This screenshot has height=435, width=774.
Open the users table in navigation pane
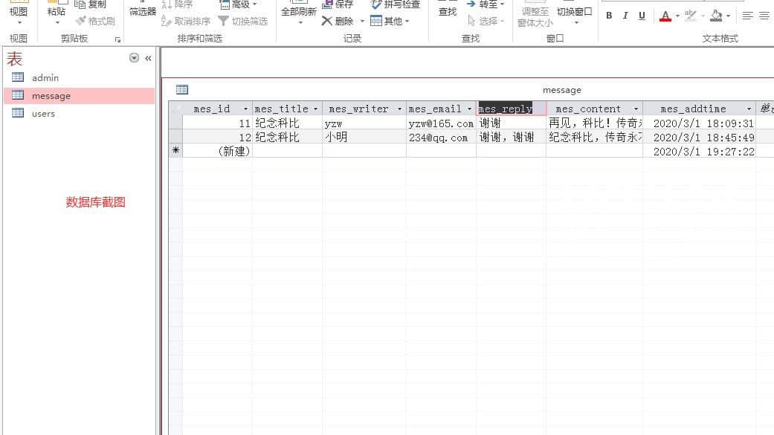43,114
